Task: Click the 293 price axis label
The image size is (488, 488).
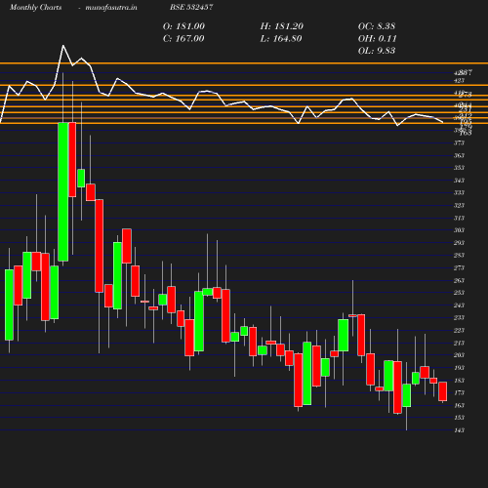Action: 459,243
